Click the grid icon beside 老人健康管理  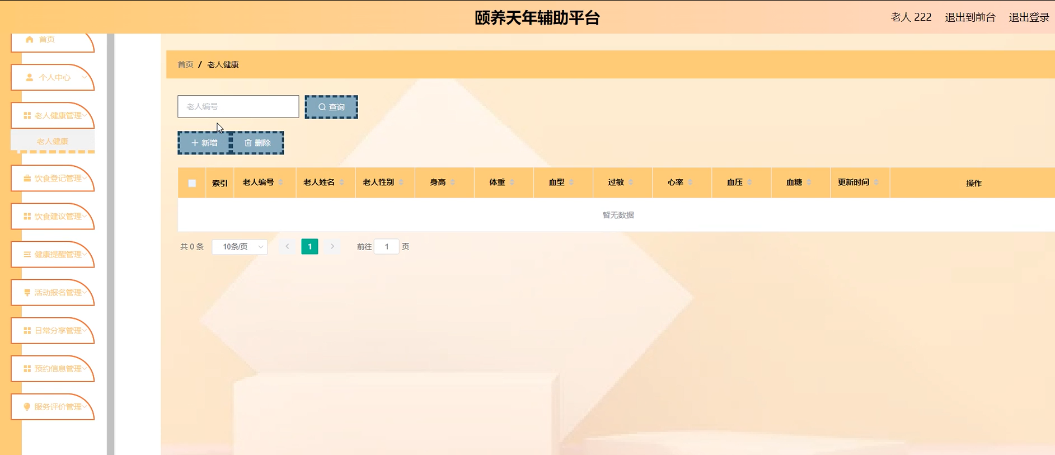coord(27,115)
